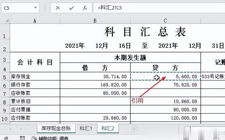Image resolution: width=225 pixels, height=140 pixels.
Task: Select the 库存现金 cell
Action: tap(35, 76)
